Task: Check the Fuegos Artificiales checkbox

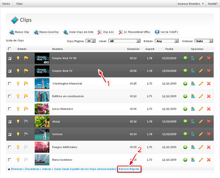Action: point(9,147)
